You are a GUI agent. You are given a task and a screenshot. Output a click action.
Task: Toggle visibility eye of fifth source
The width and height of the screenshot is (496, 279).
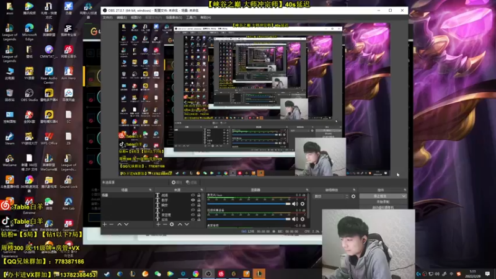(193, 215)
